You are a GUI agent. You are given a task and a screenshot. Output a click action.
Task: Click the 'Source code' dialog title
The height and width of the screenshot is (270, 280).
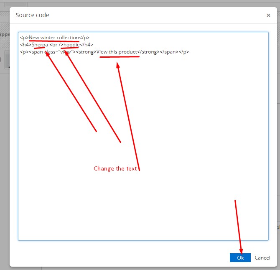click(32, 15)
